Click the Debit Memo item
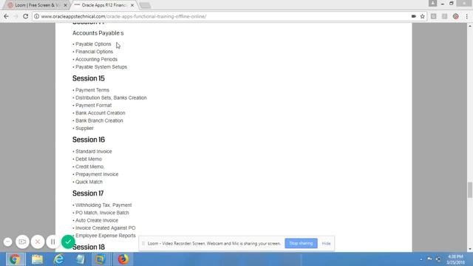Screen dimensions: 473x266 click(89, 159)
